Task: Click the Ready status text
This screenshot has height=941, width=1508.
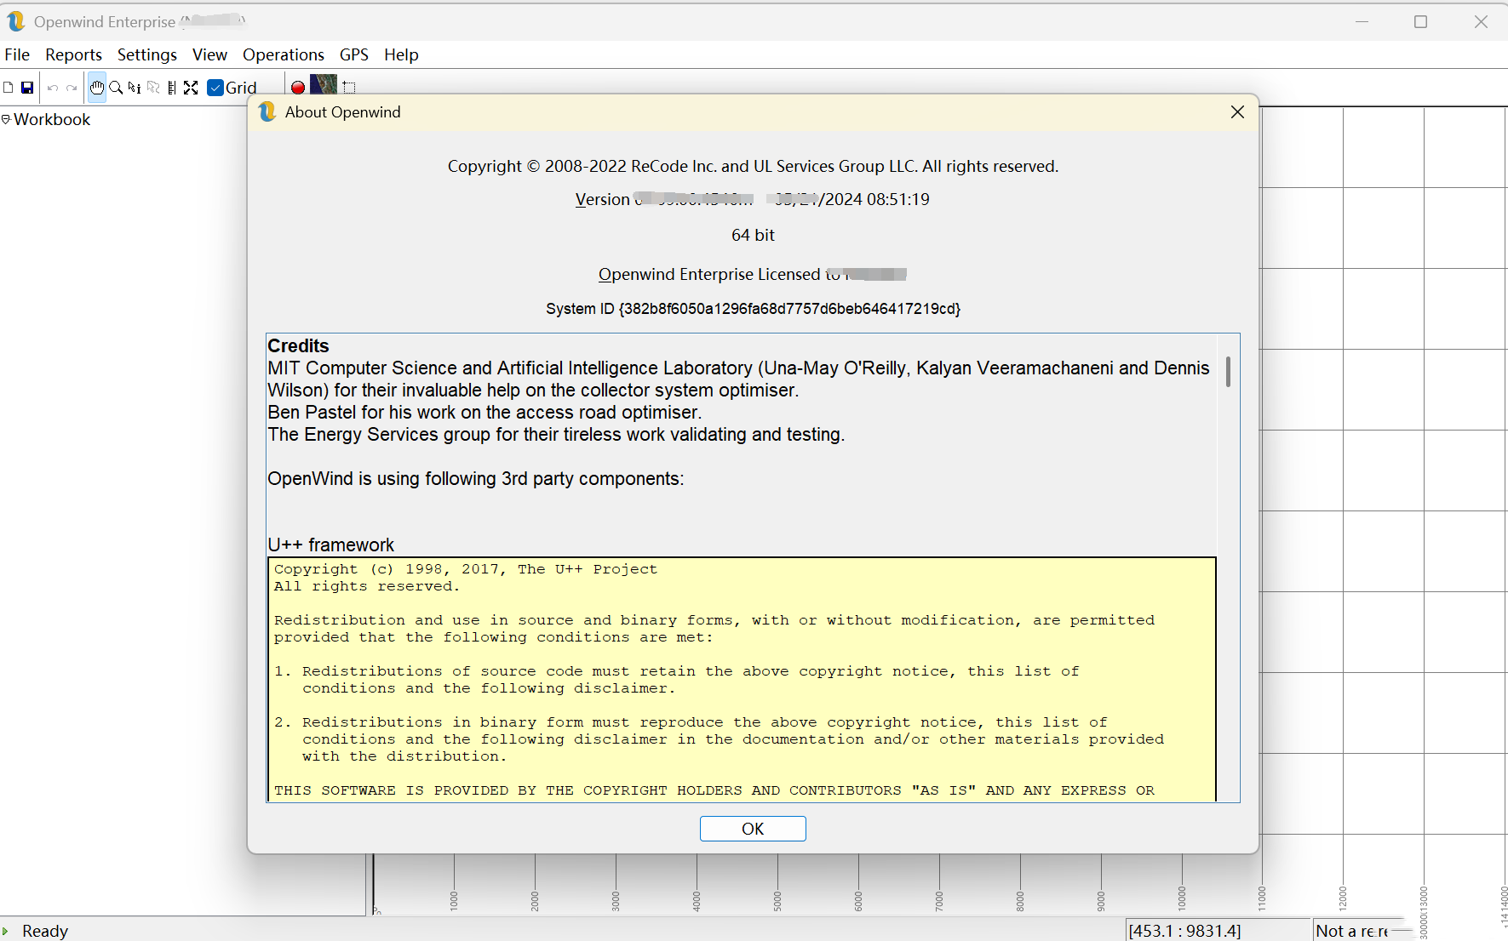Action: [x=45, y=931]
